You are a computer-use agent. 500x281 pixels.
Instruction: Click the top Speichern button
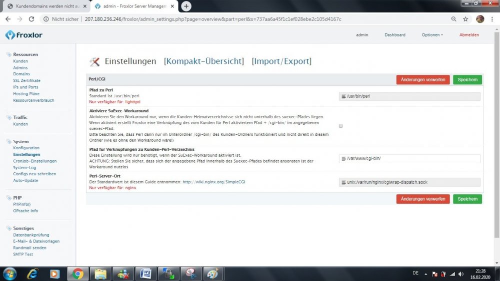tap(467, 79)
